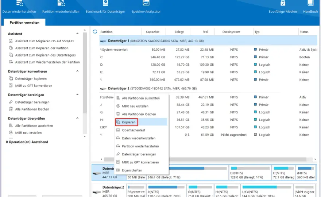321x197 pixels.
Task: Open the Handbuch
Action: coord(310,7)
